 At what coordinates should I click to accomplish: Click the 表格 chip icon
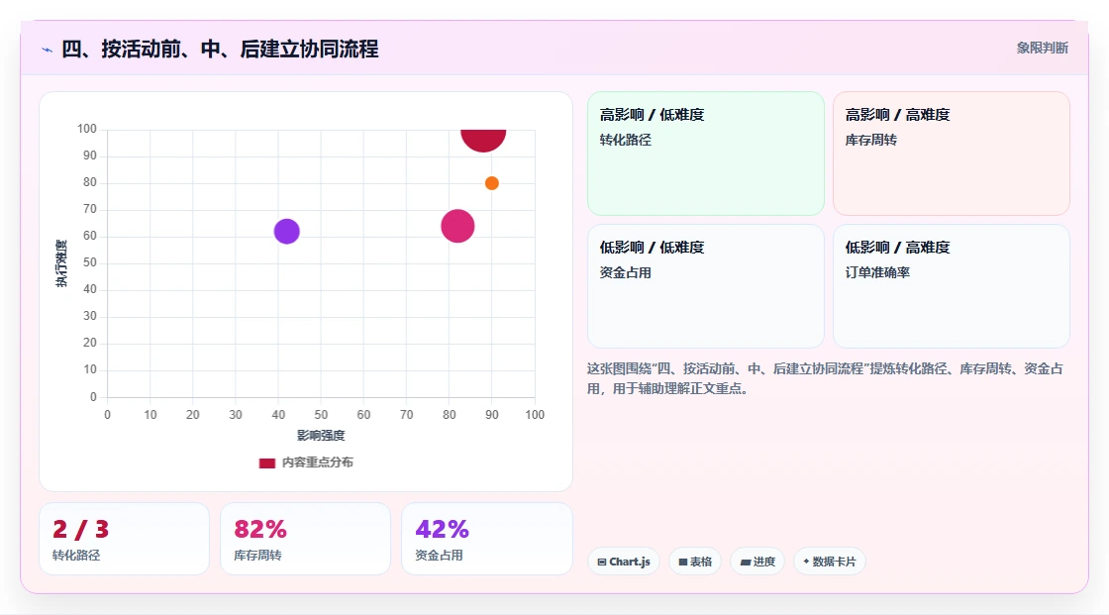(x=683, y=562)
